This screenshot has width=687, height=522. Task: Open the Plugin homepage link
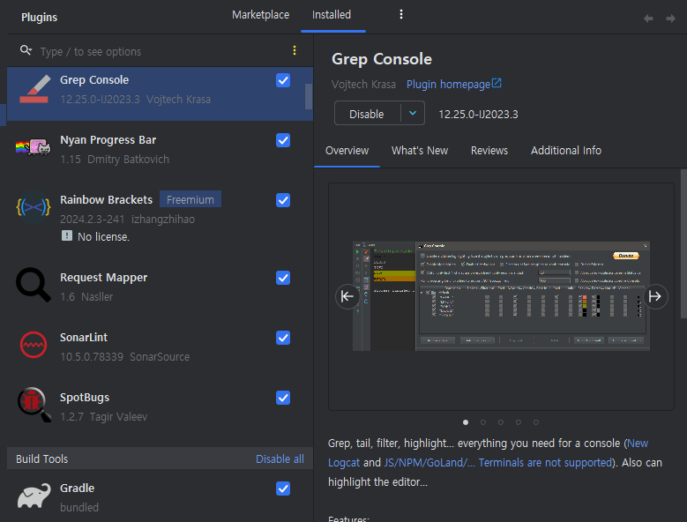tap(448, 85)
